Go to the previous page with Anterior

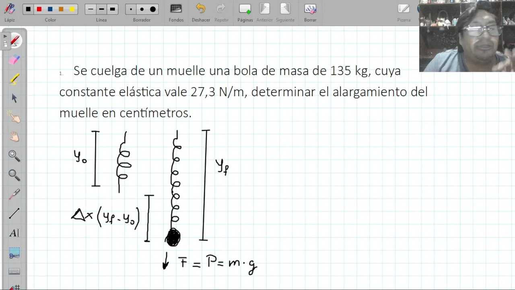(x=264, y=12)
